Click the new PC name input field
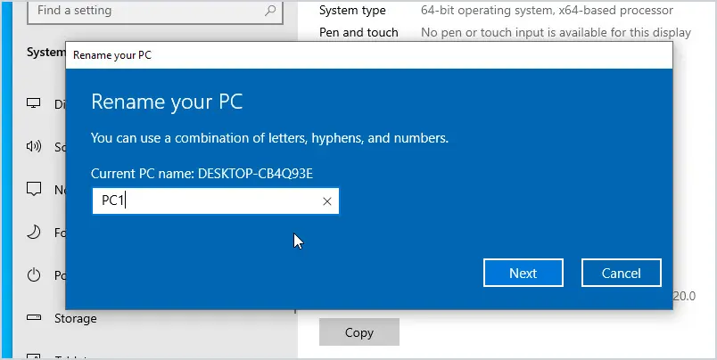Screen dimensions: 717x360 (x=216, y=200)
